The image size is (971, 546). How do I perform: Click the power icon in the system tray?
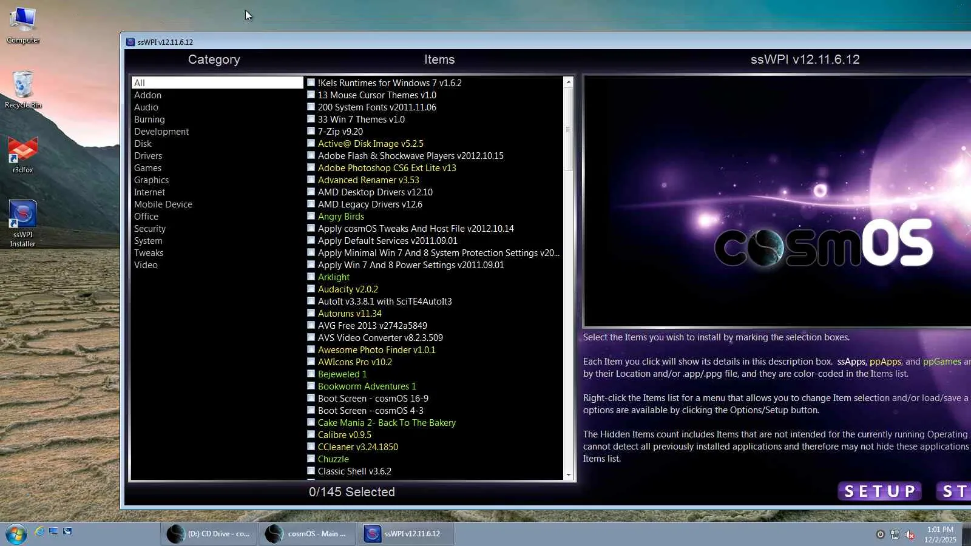coord(881,534)
